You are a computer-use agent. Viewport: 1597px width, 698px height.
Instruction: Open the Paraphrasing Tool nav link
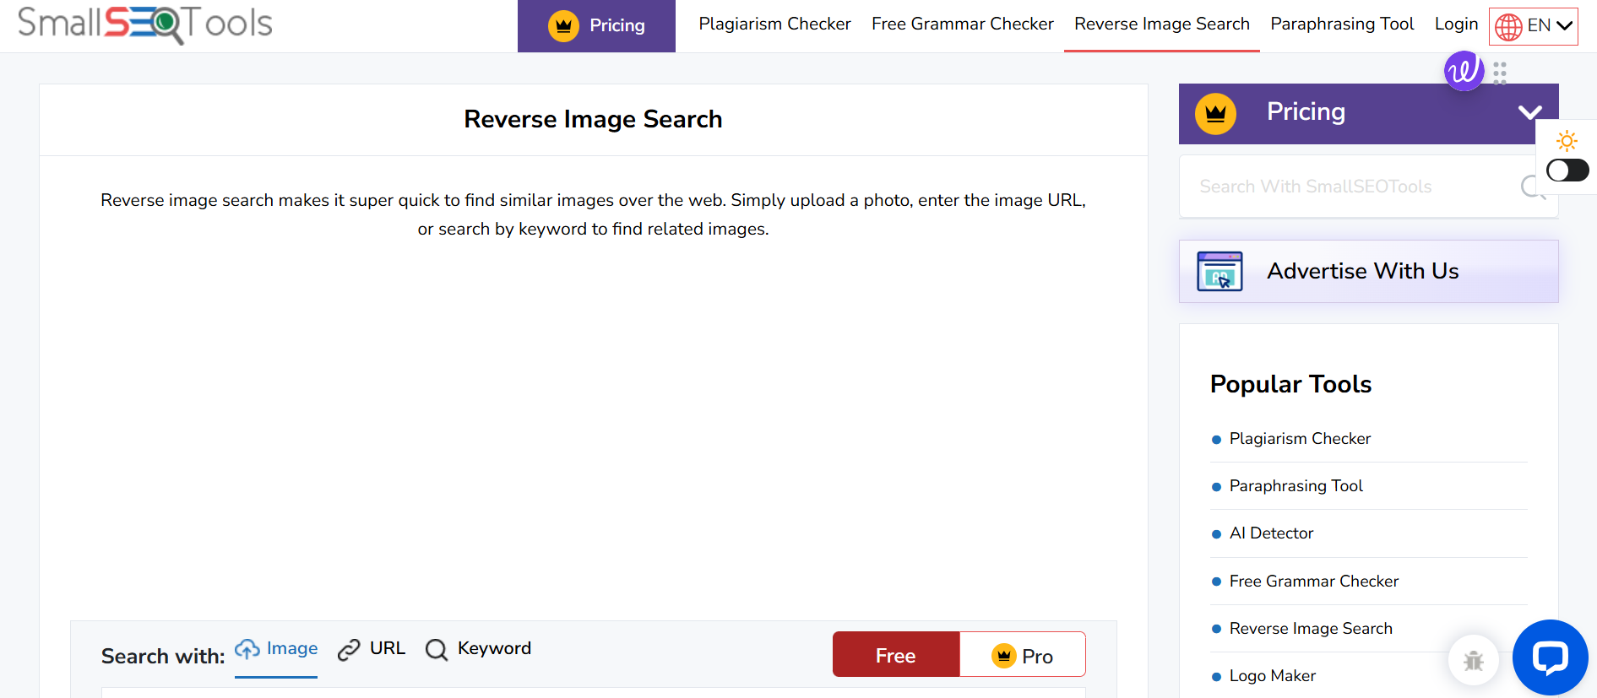1342,24
